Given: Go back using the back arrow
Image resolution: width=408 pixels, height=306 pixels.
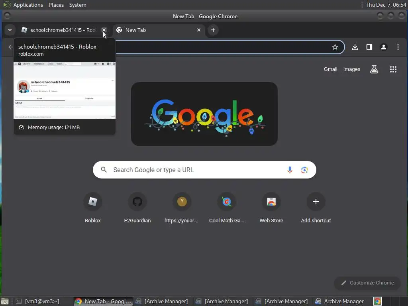Looking at the screenshot, I should (x=10, y=47).
